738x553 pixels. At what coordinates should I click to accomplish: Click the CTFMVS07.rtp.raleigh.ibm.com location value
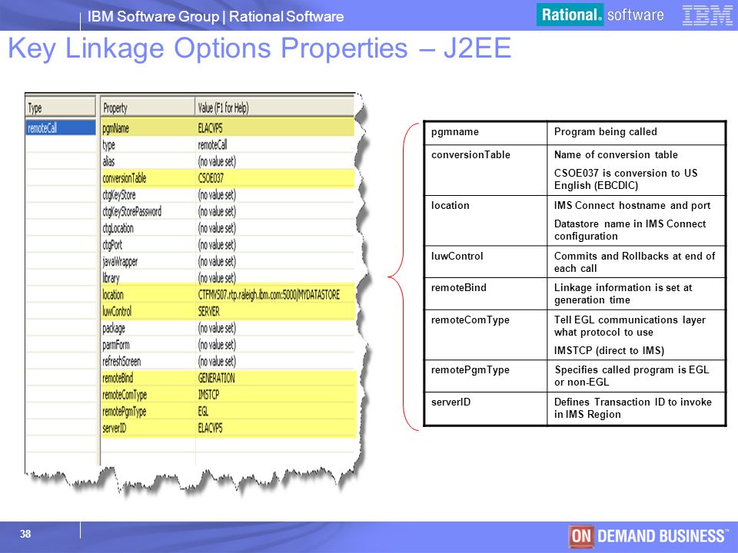pyautogui.click(x=269, y=295)
